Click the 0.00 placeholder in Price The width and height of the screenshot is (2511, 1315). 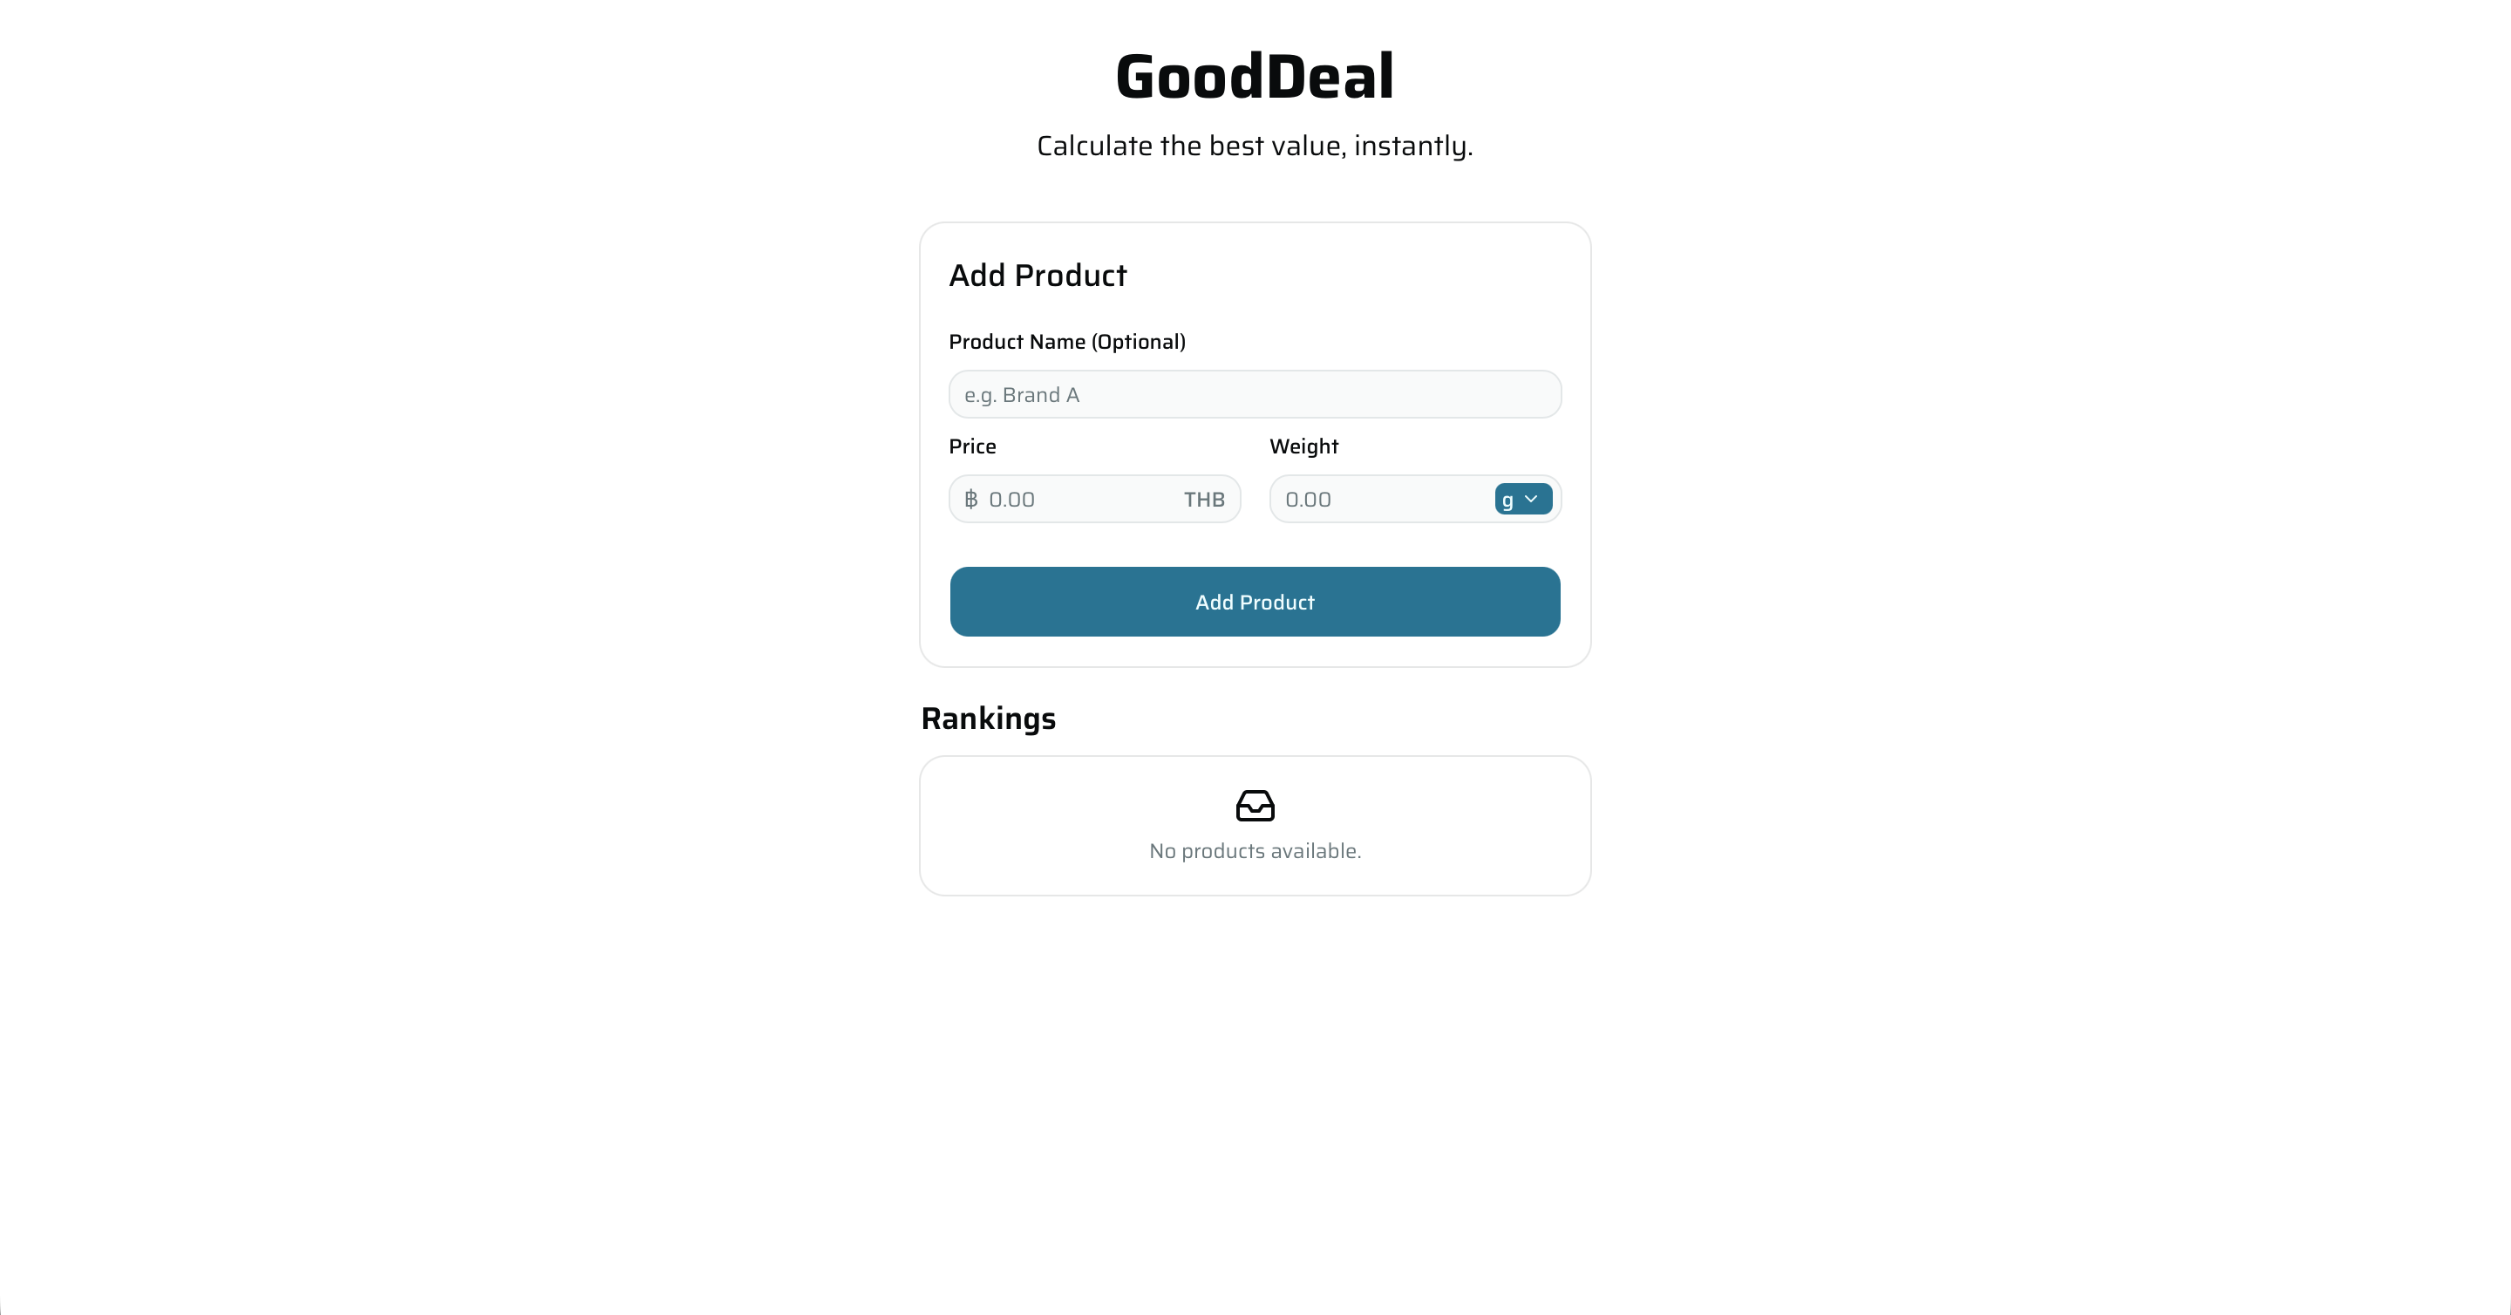tap(1011, 499)
